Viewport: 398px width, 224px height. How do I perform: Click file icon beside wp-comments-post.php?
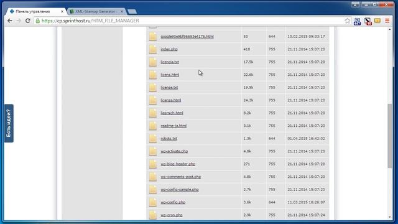(x=153, y=177)
